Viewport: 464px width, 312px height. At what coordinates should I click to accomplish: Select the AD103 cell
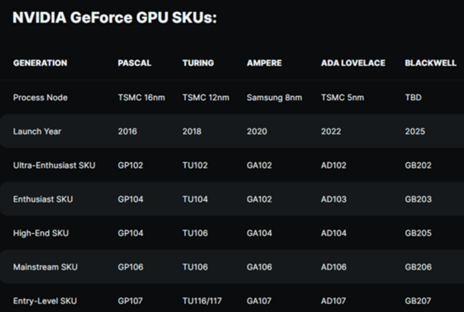tap(334, 199)
